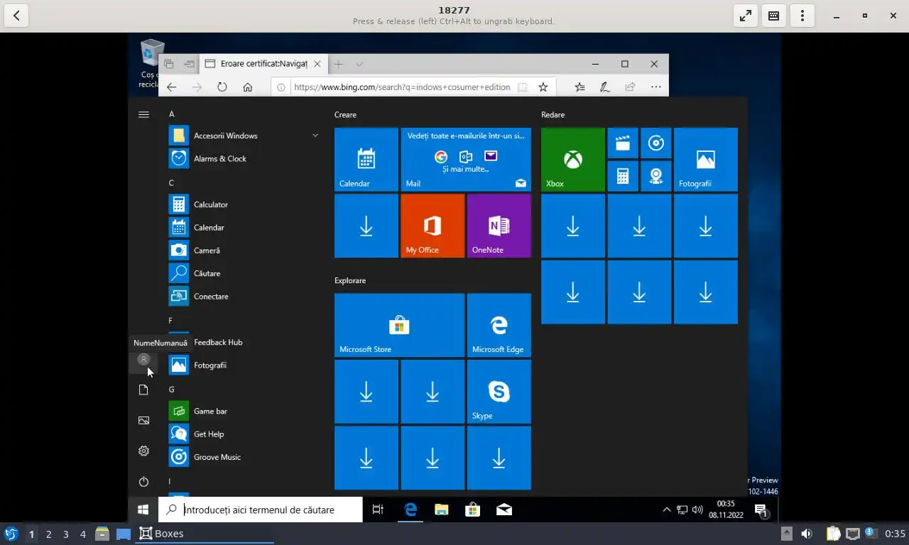
Task: Click the user account icon in Start
Action: coord(143,360)
